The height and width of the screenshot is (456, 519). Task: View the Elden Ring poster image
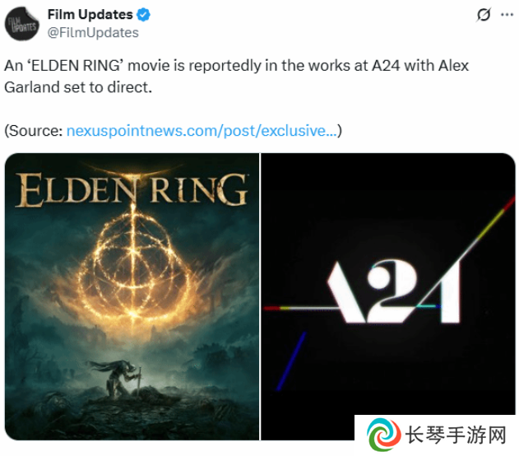(132, 296)
